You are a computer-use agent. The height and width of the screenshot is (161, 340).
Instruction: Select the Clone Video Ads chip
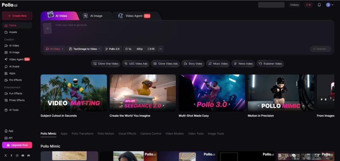click(x=165, y=64)
